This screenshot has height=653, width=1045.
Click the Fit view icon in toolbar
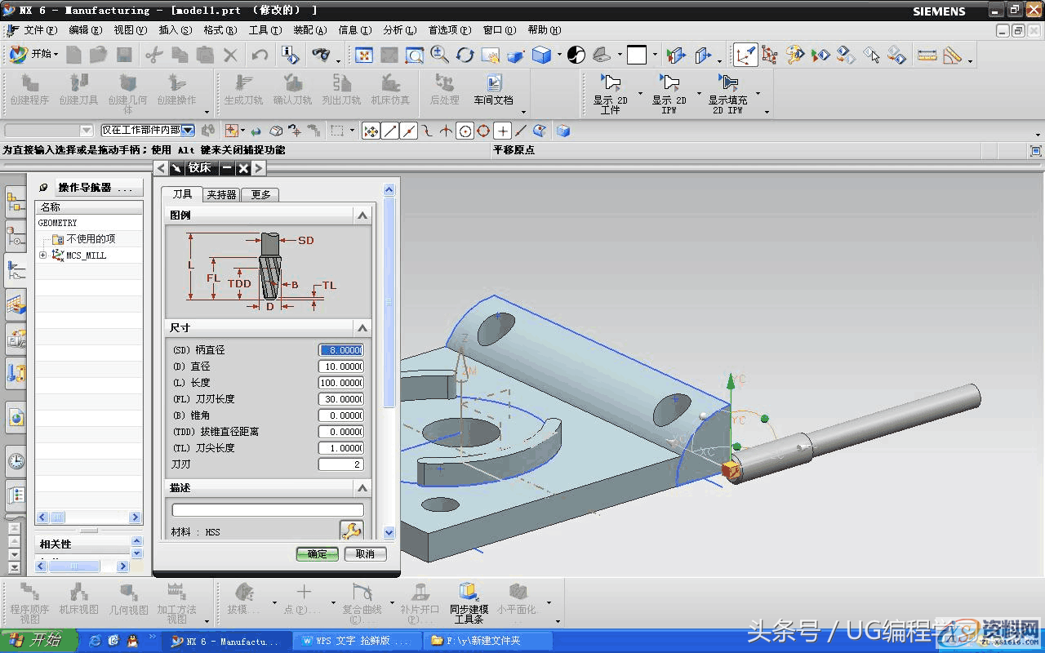pos(364,56)
